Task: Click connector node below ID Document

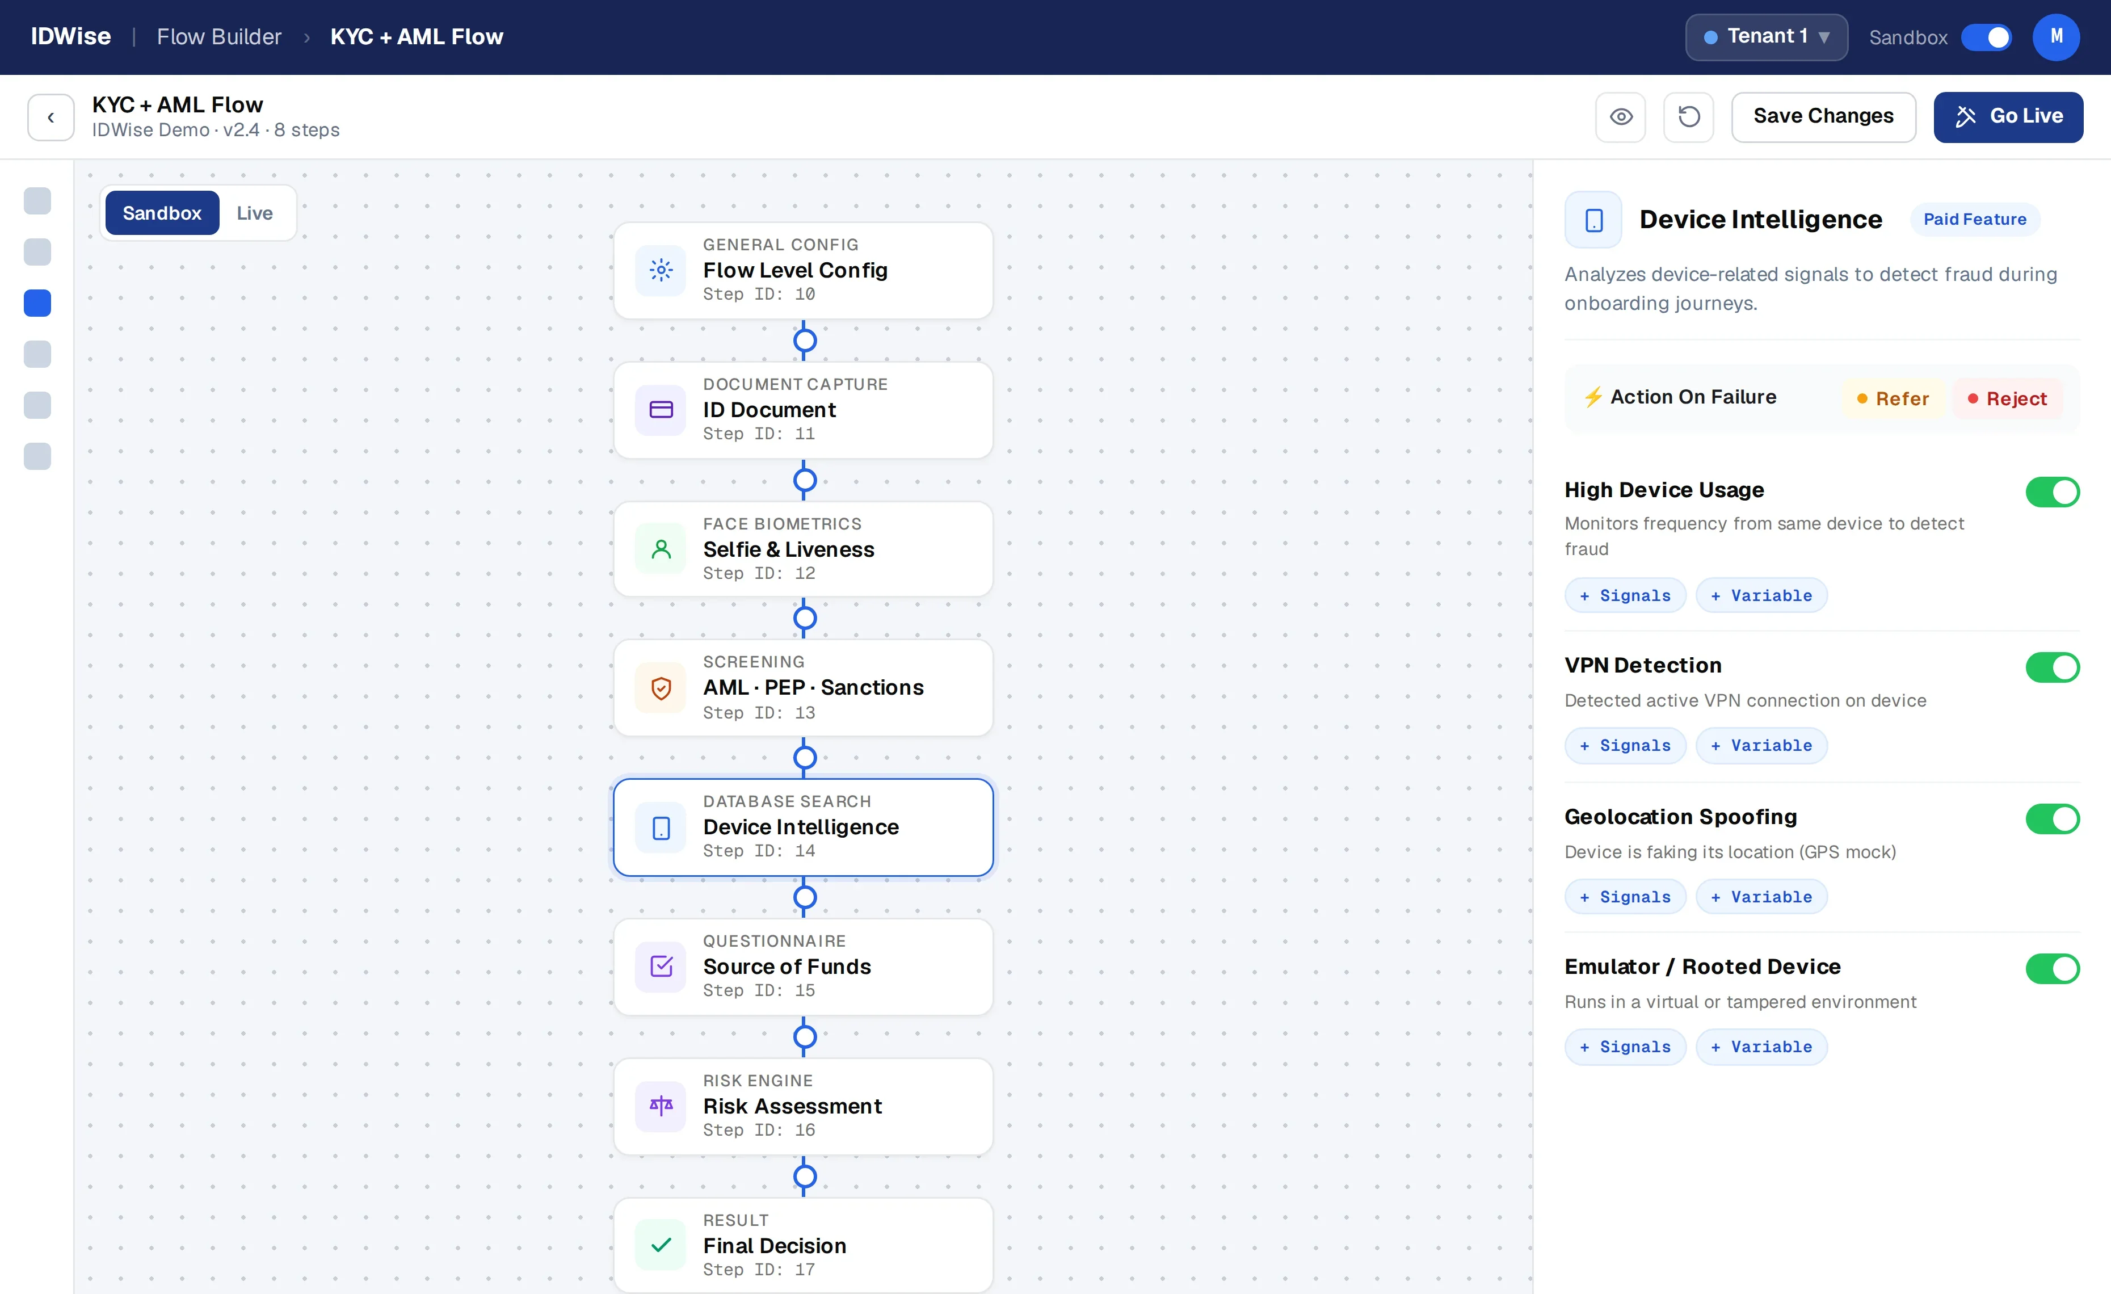Action: [x=804, y=480]
